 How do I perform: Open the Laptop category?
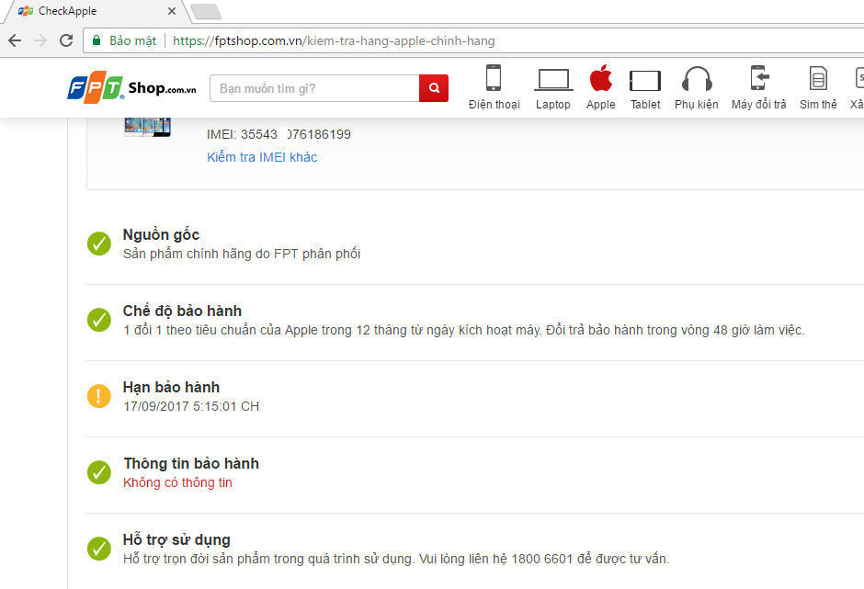click(x=552, y=88)
